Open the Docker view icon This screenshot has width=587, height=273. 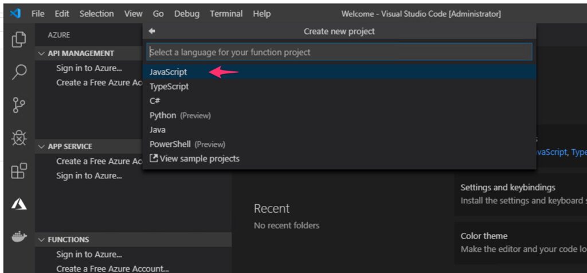click(x=19, y=236)
